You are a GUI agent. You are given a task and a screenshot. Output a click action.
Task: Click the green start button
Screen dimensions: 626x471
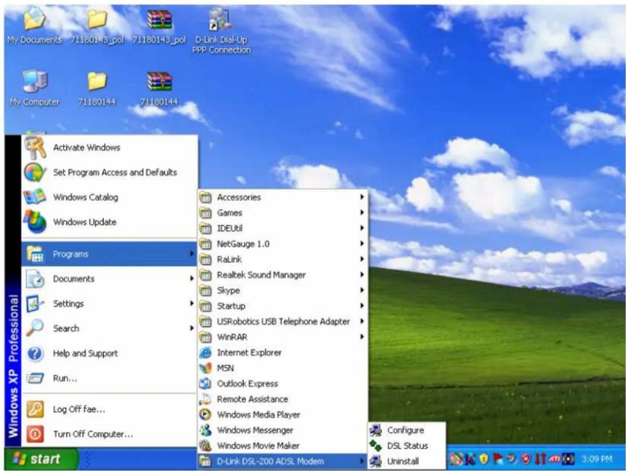pos(41,459)
